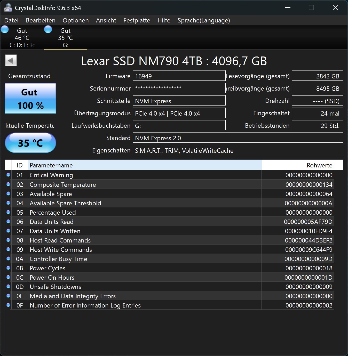Screen dimensions: 348x356
Task: Click raw value 000000005AF79D
Action: [x=308, y=222]
